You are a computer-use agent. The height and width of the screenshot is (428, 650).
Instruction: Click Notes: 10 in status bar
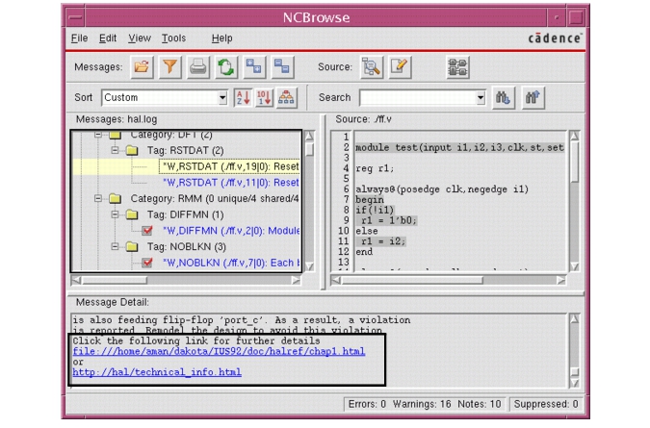click(480, 404)
